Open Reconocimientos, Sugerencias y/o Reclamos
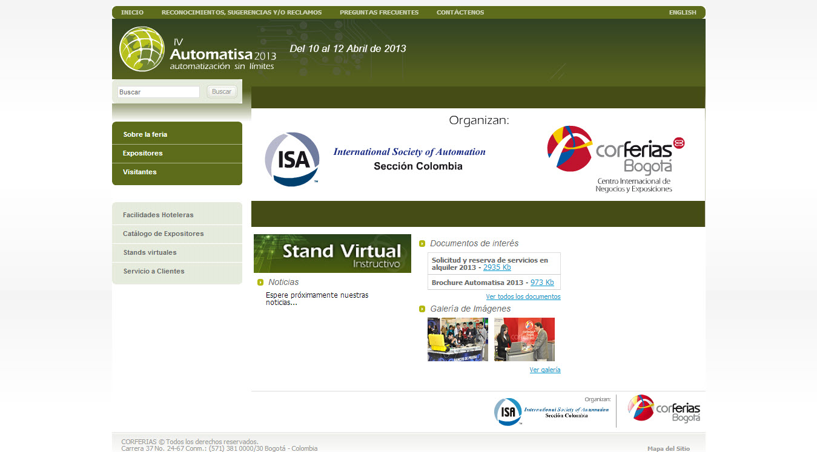The image size is (817, 452). [242, 13]
